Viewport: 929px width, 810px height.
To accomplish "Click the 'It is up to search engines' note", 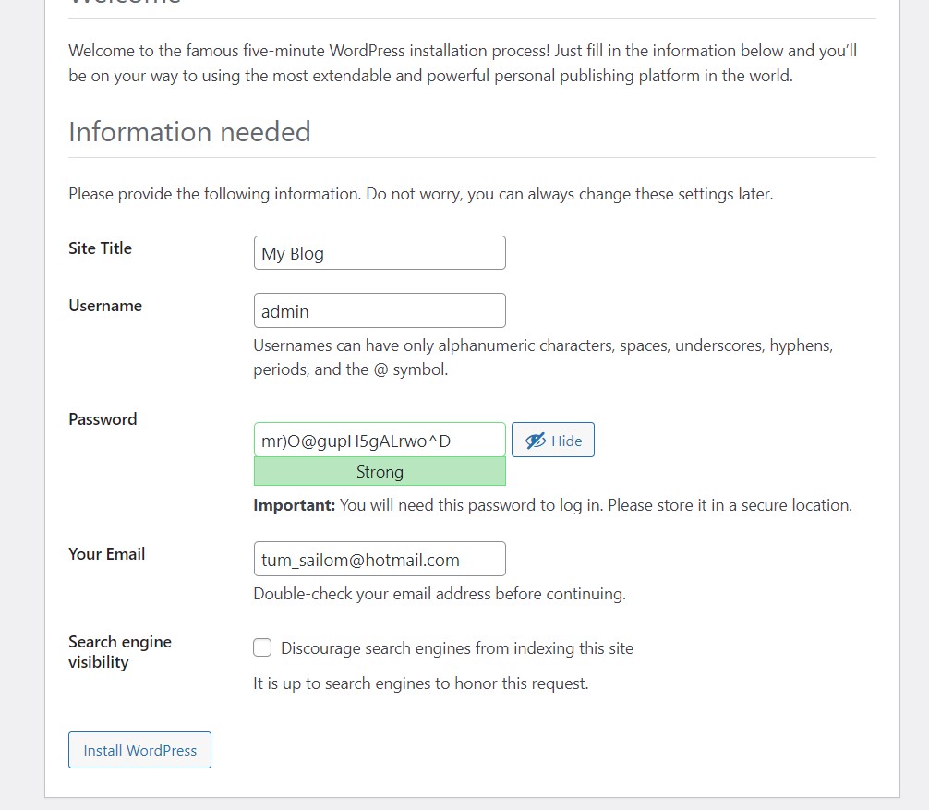I will click(420, 683).
